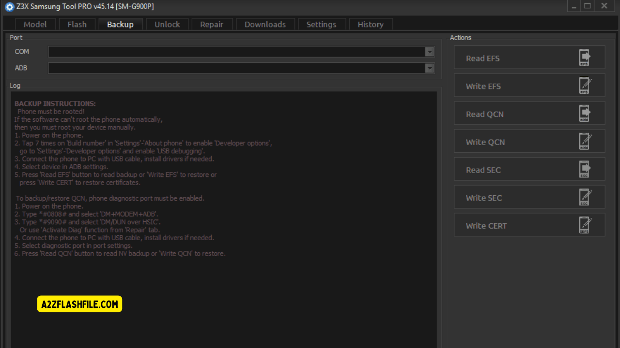Go to the Repair tab
Screen dimensions: 620x348
pos(212,24)
